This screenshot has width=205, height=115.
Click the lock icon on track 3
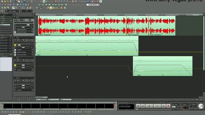[x=30, y=60]
